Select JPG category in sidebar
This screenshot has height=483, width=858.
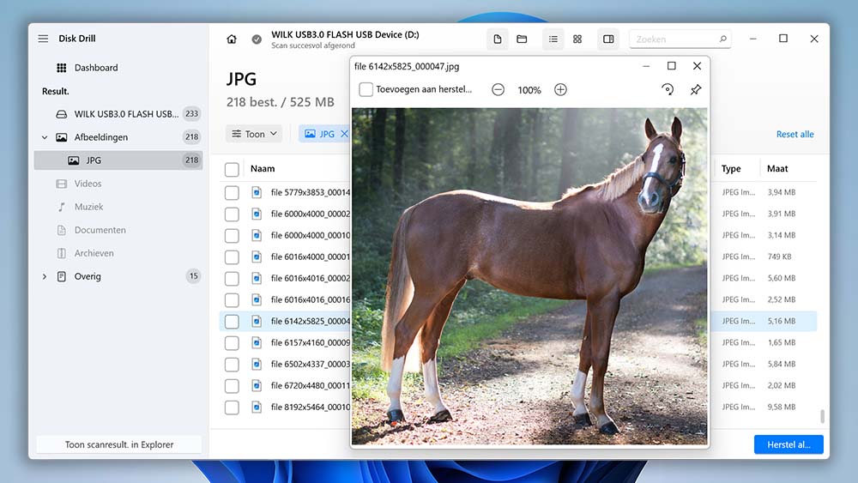[118, 160]
